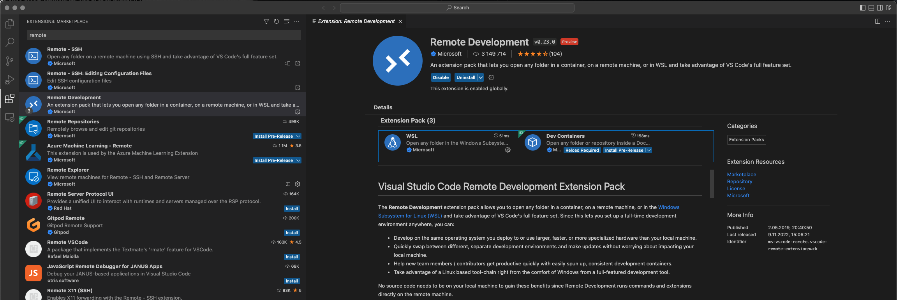
Task: Open the Explorer view in activity bar
Action: tap(10, 24)
